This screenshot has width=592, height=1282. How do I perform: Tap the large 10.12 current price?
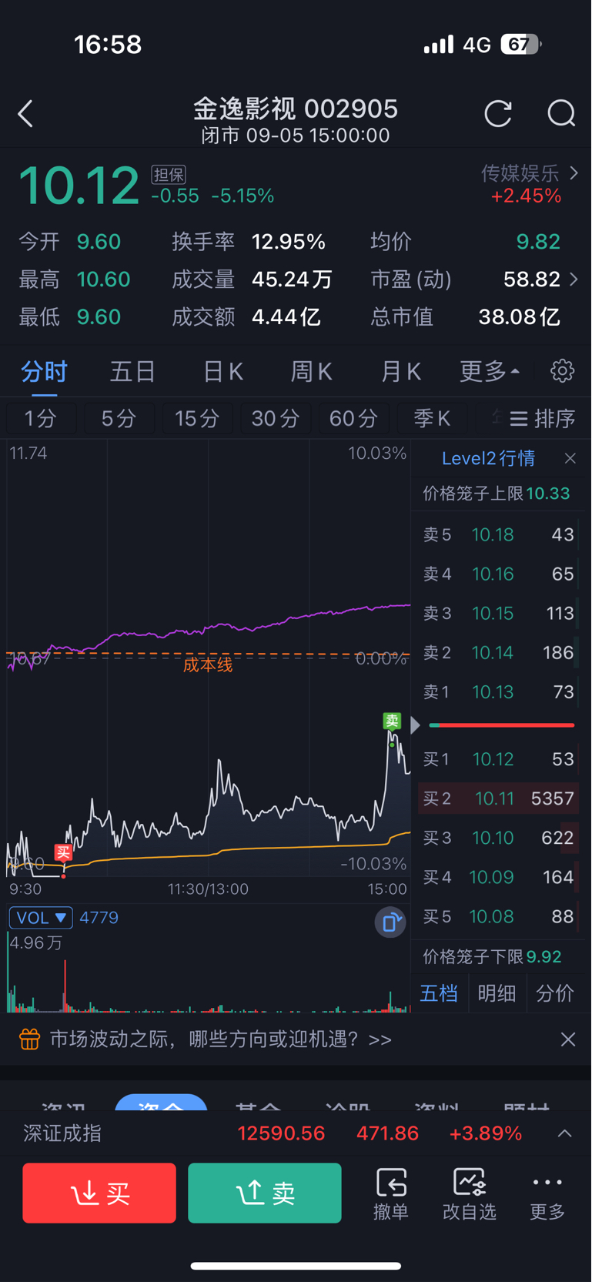(79, 186)
